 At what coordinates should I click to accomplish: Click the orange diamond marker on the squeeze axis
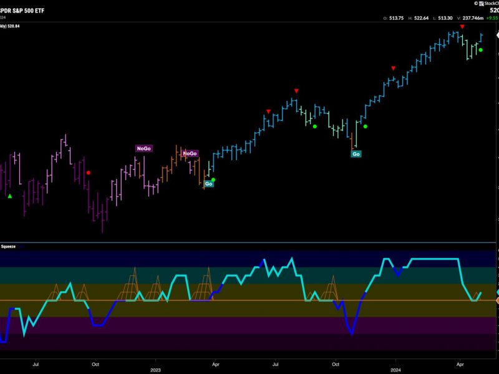(x=497, y=300)
